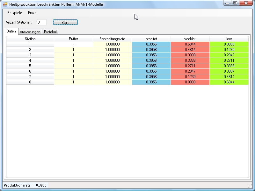Image resolution: width=255 pixels, height=191 pixels.
Task: Select Bearbeitungsrate cell for station 1
Action: (112, 44)
